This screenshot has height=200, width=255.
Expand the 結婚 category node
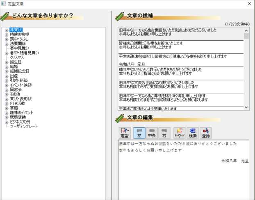click(x=6, y=67)
